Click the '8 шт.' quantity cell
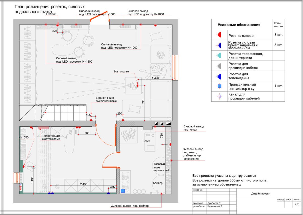 click(x=278, y=35)
